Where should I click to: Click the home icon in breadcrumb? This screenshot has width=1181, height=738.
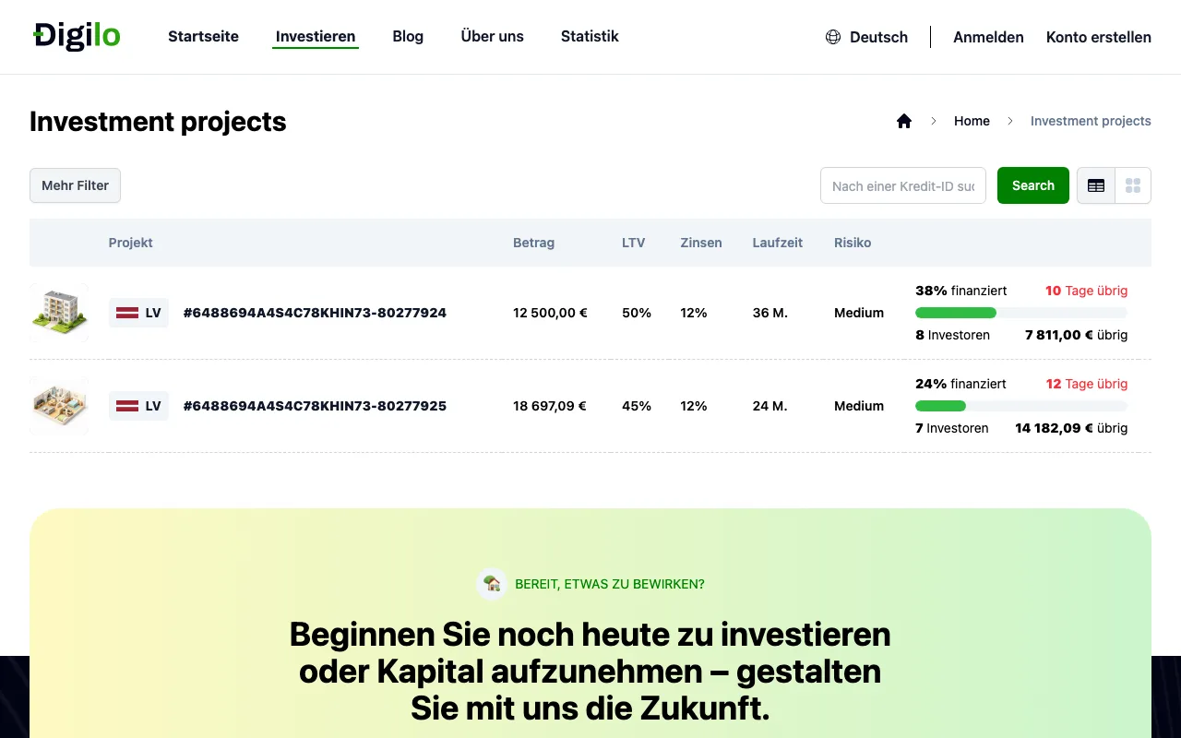[x=904, y=121]
